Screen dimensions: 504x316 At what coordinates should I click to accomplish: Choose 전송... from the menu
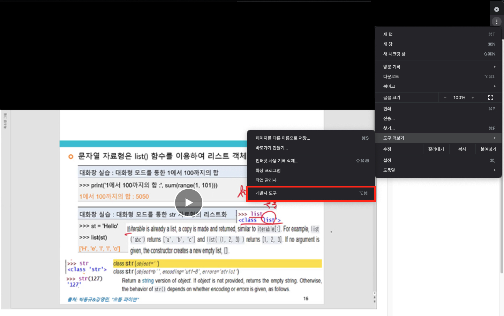pos(438,118)
